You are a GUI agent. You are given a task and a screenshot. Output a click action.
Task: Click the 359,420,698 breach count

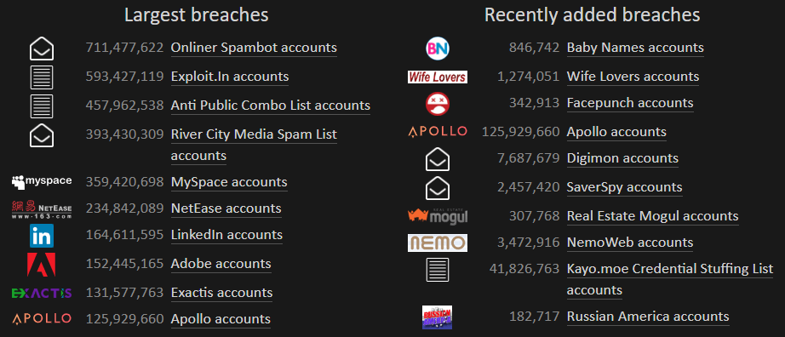[124, 182]
